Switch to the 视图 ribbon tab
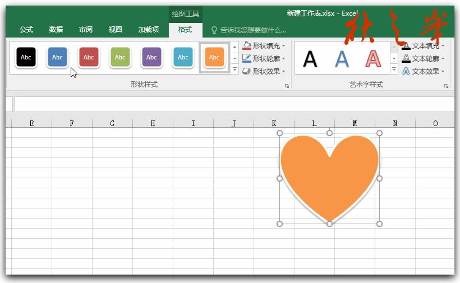 pos(116,30)
